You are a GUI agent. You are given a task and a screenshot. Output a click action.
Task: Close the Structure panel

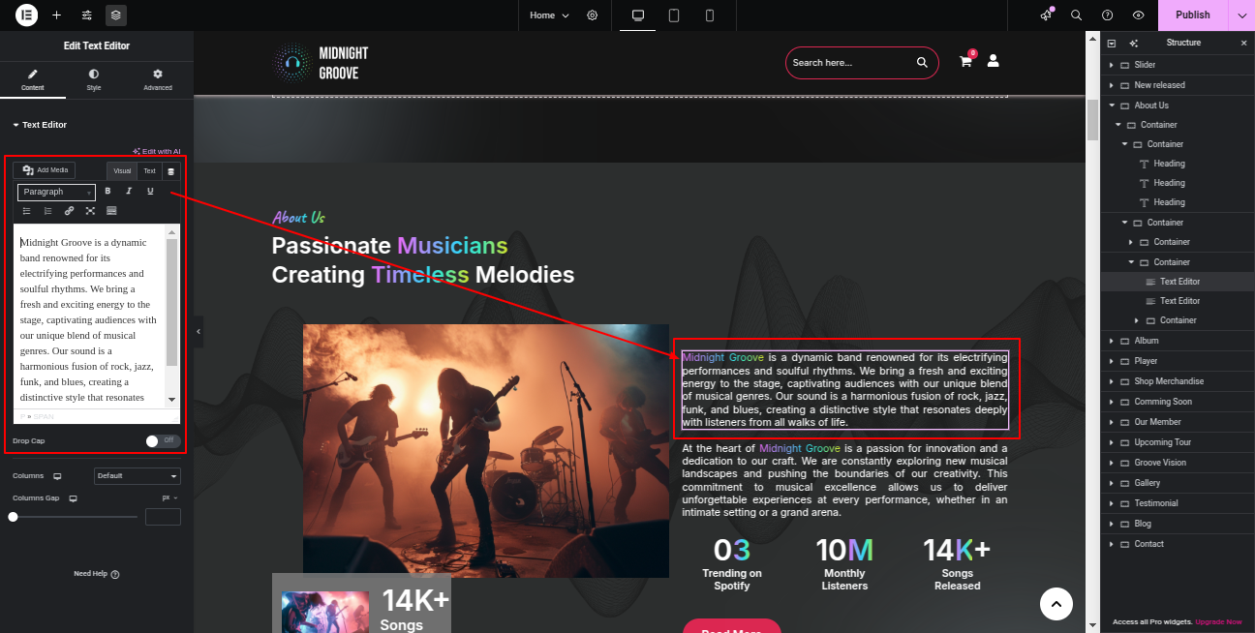(x=1244, y=44)
